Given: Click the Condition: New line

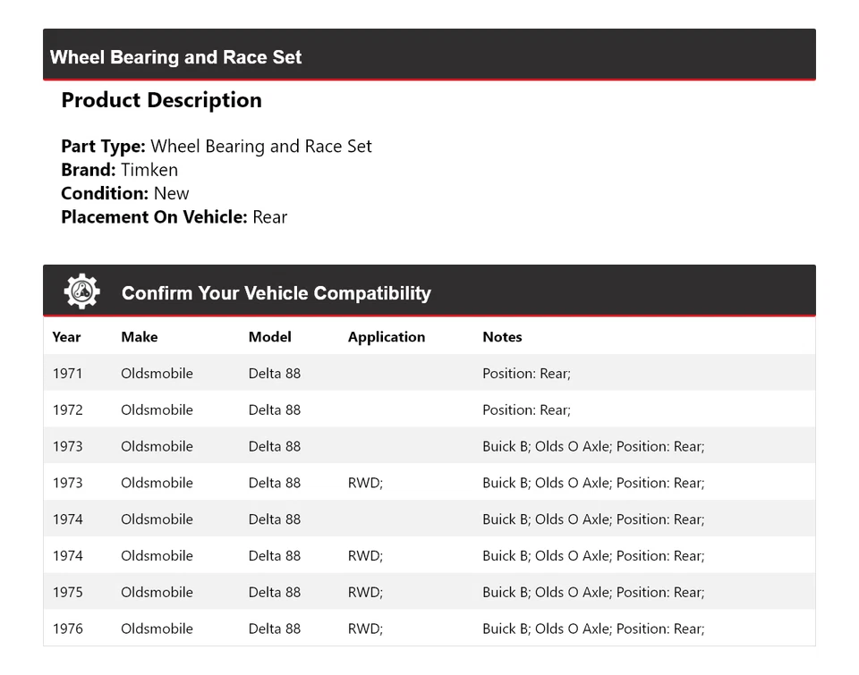Looking at the screenshot, I should [125, 193].
